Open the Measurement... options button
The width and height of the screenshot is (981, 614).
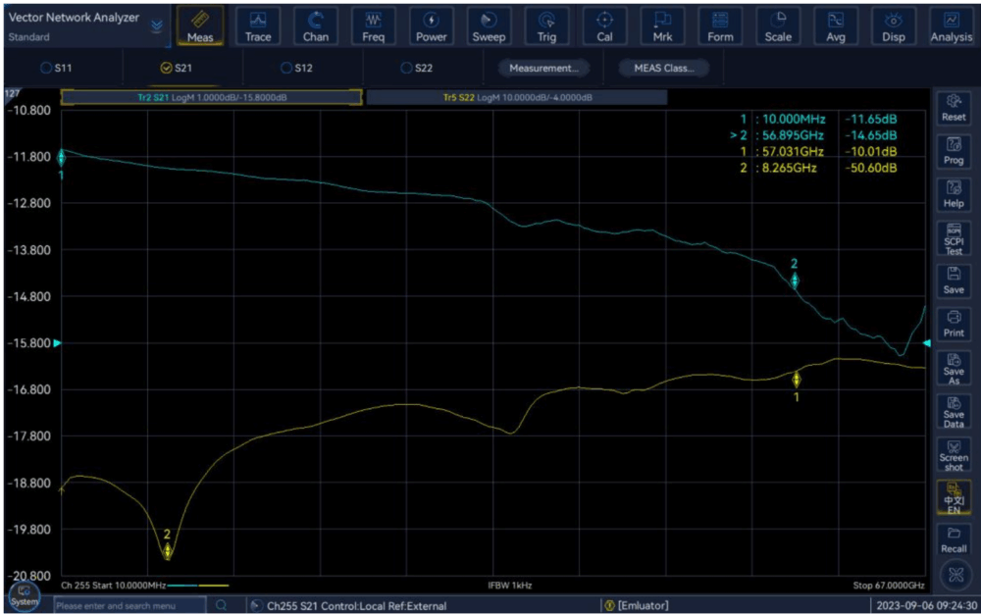click(542, 68)
